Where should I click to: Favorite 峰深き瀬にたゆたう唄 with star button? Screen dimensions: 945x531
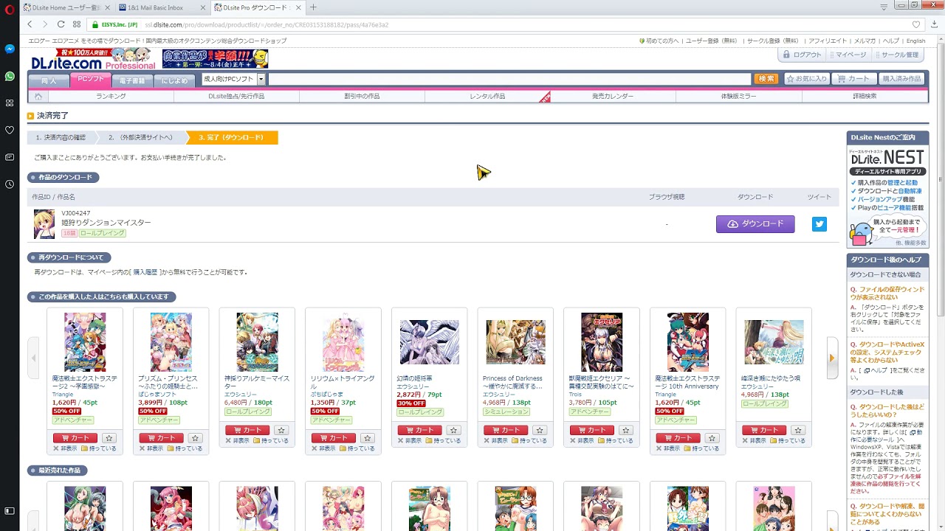pos(798,430)
